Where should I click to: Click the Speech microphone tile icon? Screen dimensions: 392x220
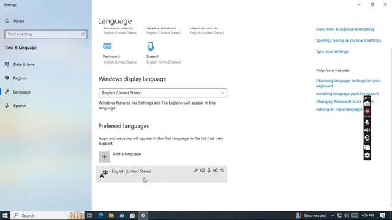click(151, 46)
